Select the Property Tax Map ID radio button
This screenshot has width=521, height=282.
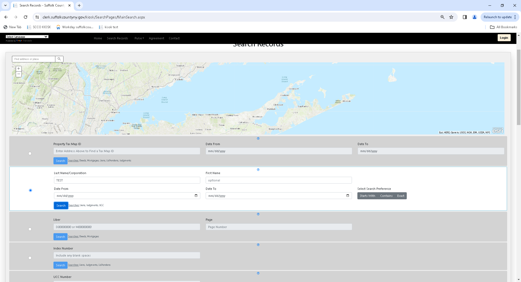coord(30,153)
